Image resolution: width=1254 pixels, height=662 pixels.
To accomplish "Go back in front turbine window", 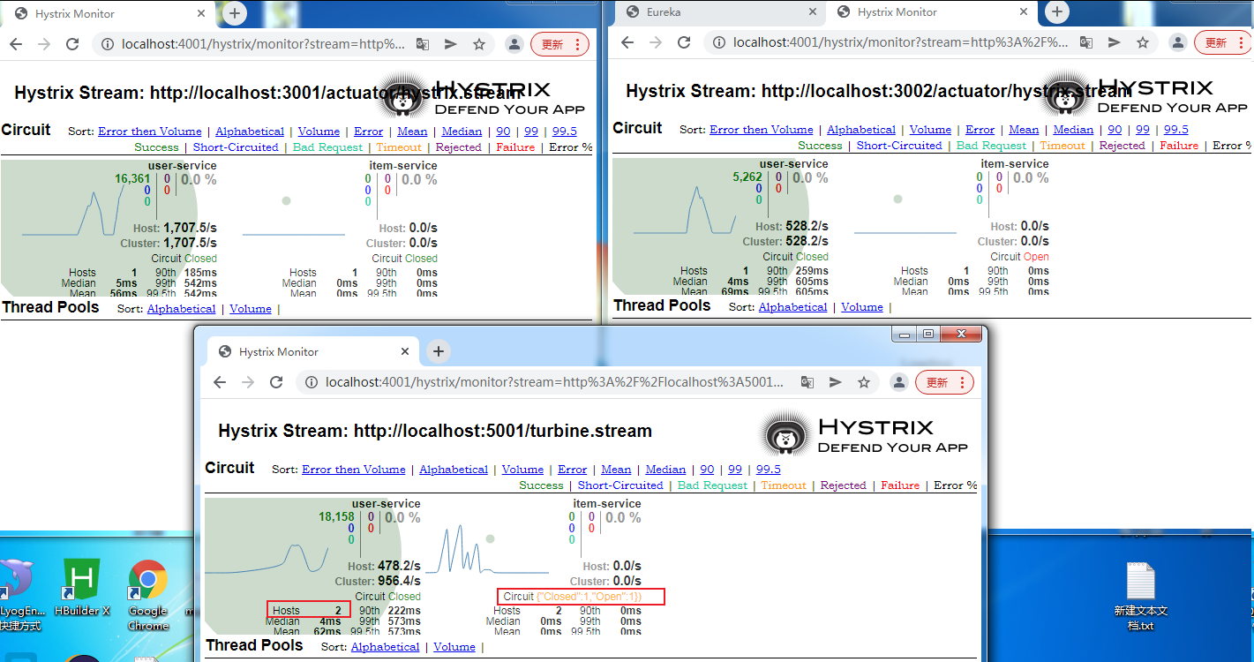I will pos(219,382).
